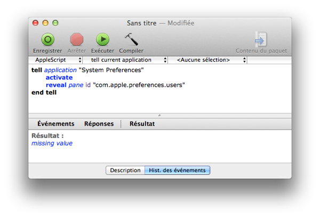Minimize the script window
Viewport: 320px width, 218px height.
(45, 23)
